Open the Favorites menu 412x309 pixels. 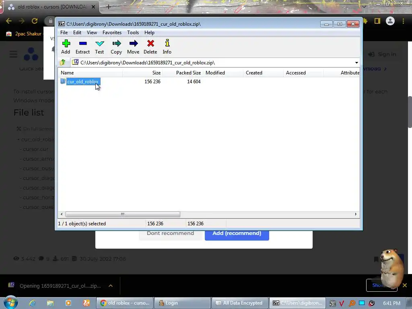click(112, 33)
